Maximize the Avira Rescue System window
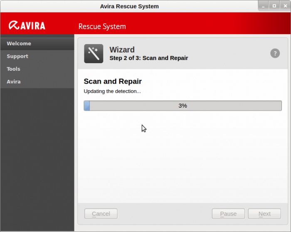The height and width of the screenshot is (232, 291). click(274, 6)
